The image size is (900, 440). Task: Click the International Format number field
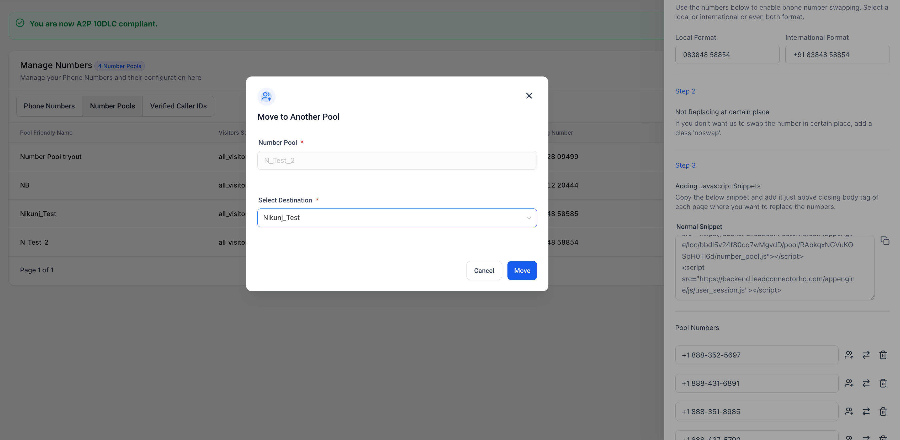[837, 55]
